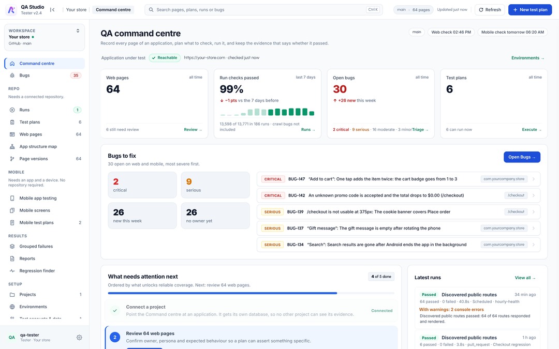Click New test plan button
Image resolution: width=559 pixels, height=349 pixels.
pos(530,10)
